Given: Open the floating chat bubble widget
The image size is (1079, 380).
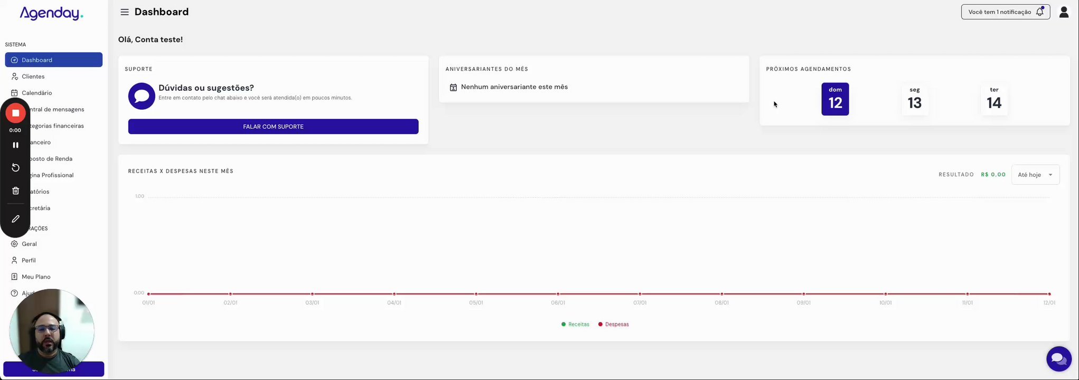Looking at the screenshot, I should 1058,359.
